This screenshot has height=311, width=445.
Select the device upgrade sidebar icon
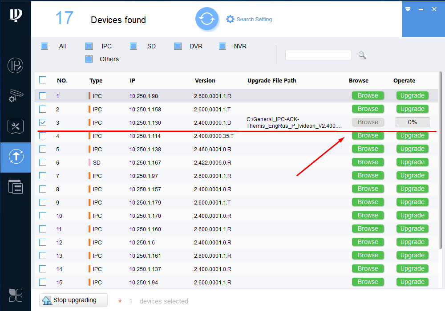pyautogui.click(x=16, y=157)
